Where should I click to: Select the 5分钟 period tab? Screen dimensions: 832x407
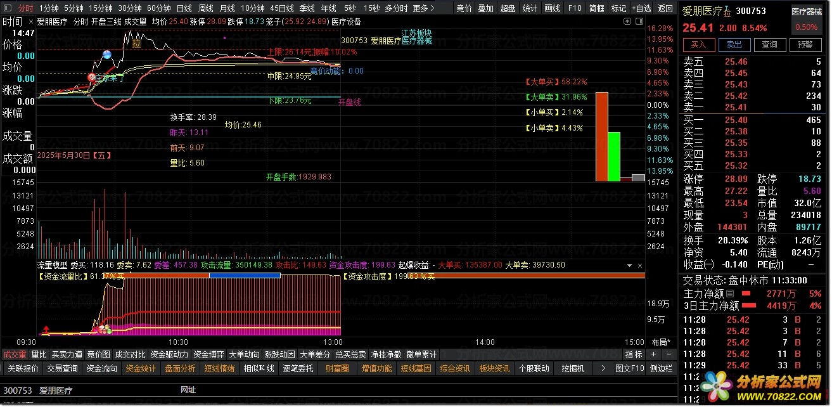[x=74, y=8]
